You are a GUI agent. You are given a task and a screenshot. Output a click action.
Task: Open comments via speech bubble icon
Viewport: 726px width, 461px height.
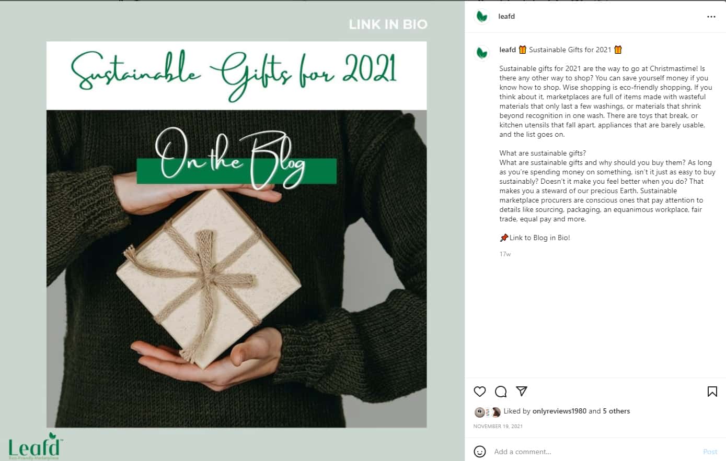pyautogui.click(x=501, y=392)
